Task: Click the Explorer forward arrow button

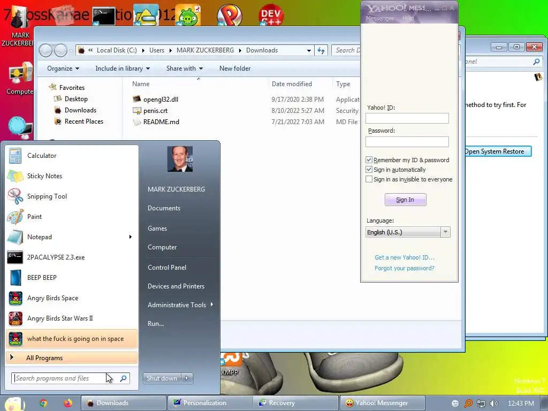Action: (60, 50)
